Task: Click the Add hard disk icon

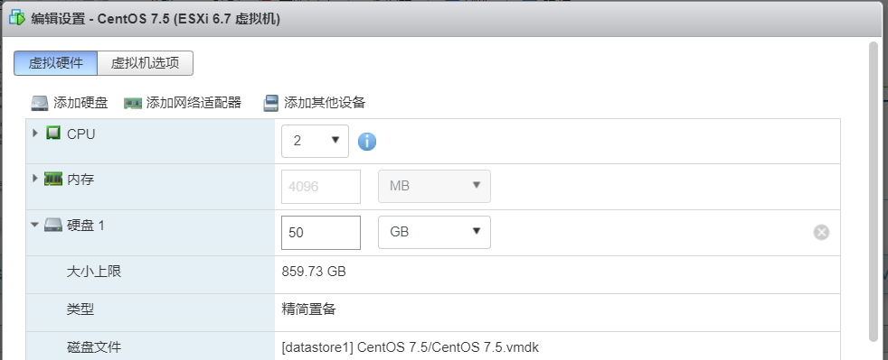Action: (40, 103)
